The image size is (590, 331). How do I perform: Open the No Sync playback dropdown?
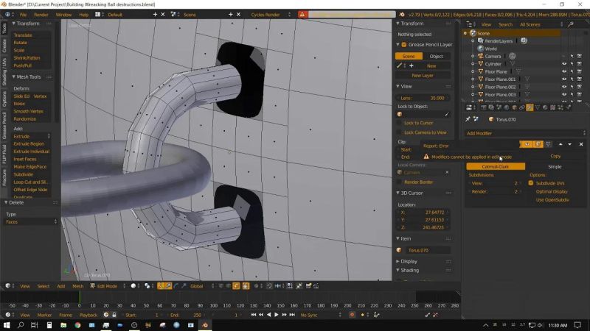(x=321, y=315)
